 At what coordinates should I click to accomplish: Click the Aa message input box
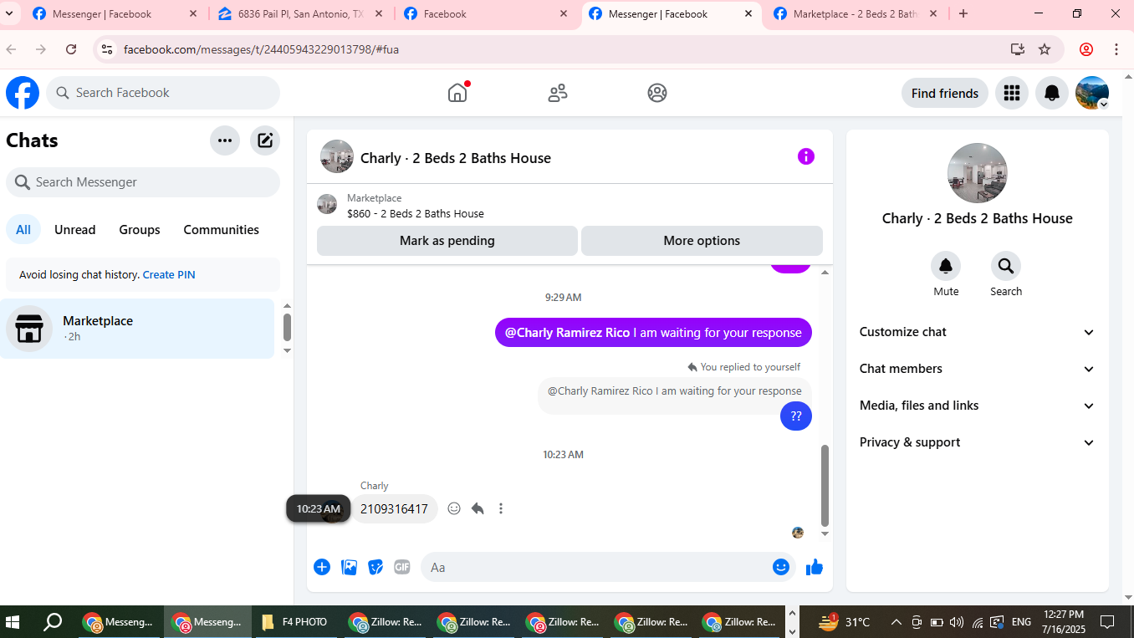point(595,567)
